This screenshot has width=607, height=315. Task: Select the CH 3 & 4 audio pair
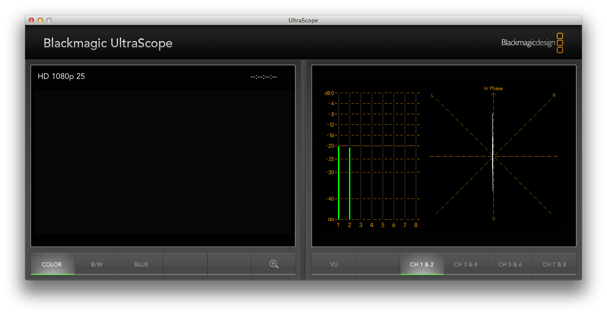[x=466, y=264]
